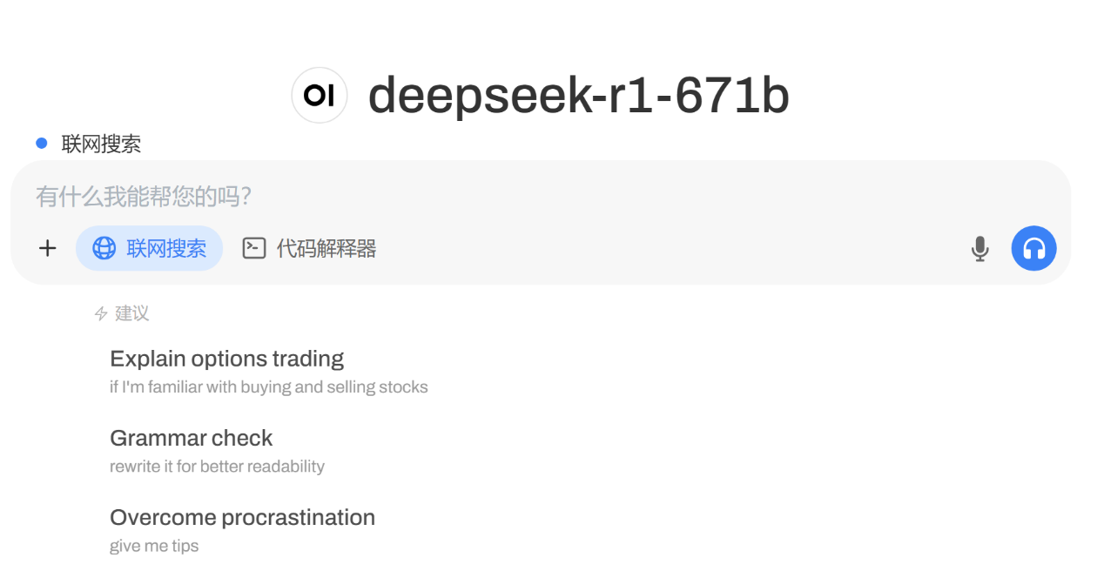Click the 联网搜索 status text above the input

pyautogui.click(x=101, y=144)
